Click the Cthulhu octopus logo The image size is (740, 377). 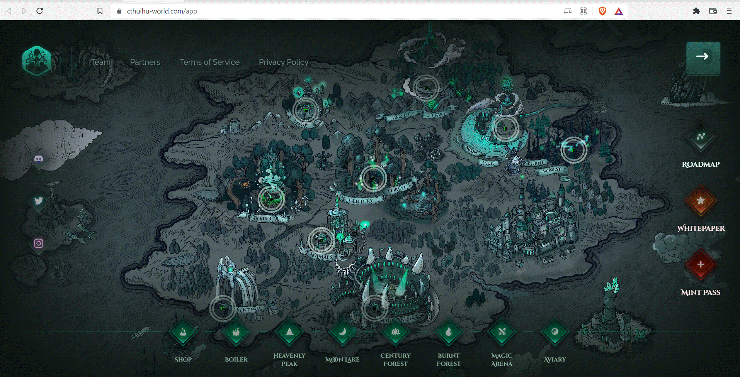[37, 61]
